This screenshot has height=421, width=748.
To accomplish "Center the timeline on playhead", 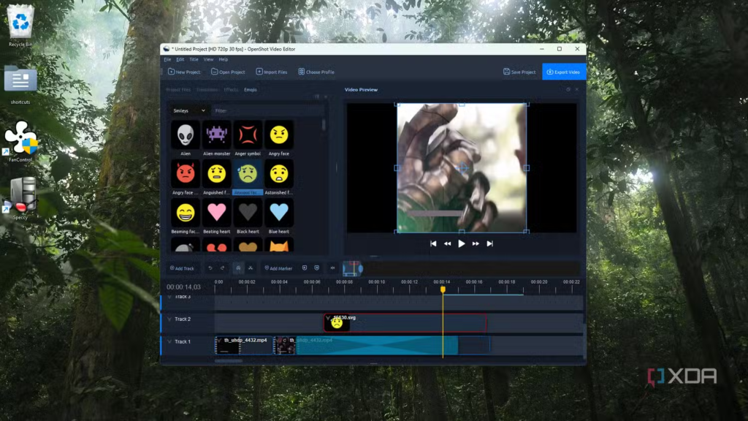I will tap(332, 268).
